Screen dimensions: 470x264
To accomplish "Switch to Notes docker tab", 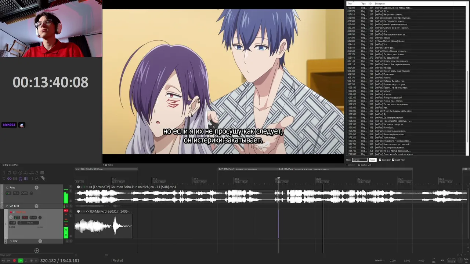I will [x=352, y=165].
